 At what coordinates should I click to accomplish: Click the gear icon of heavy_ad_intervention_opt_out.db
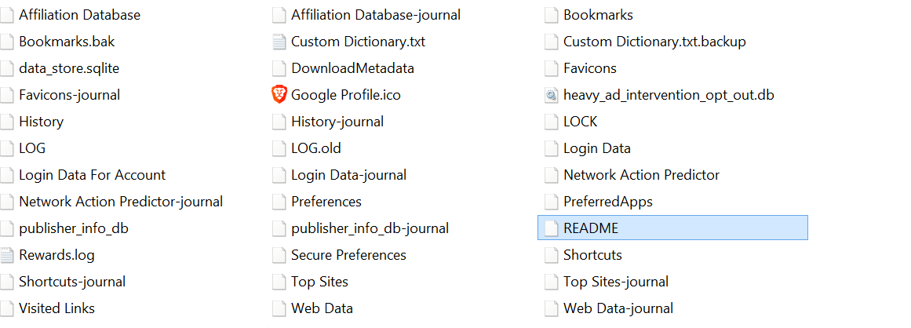(x=552, y=95)
